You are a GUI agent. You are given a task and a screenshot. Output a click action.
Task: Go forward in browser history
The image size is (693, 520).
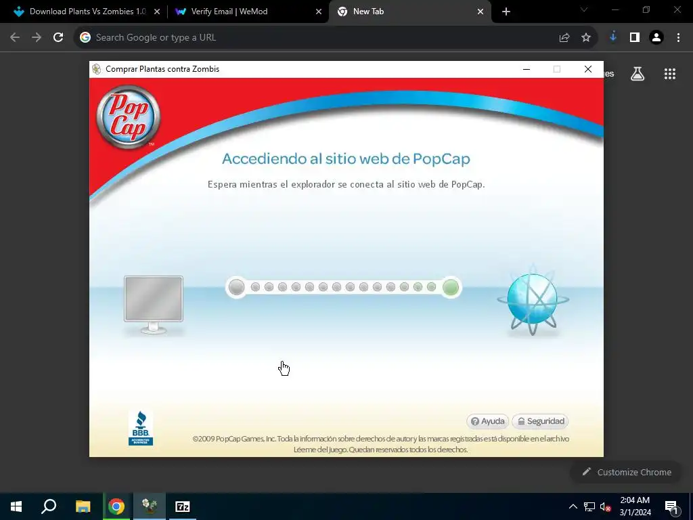(x=37, y=38)
